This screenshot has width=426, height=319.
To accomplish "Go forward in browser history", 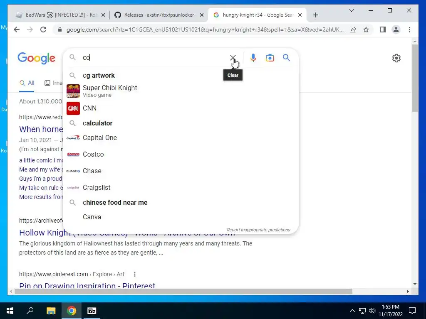I will [30, 29].
